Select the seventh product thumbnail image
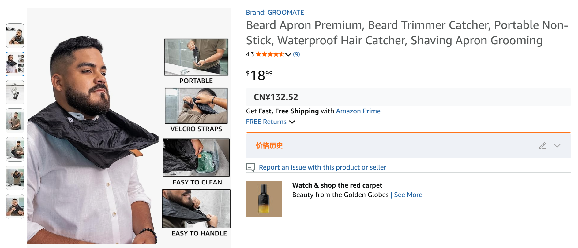The height and width of the screenshot is (248, 578). tap(15, 206)
